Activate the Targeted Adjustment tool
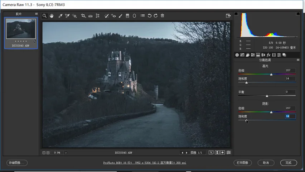 coord(74,16)
